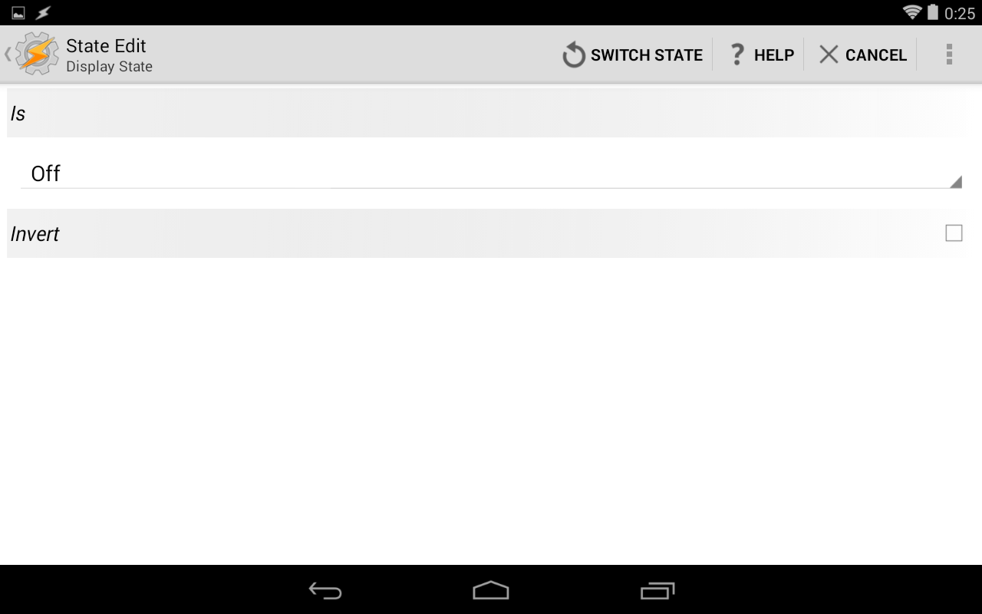Enable the Invert checkbox
Image resolution: width=982 pixels, height=614 pixels.
[954, 233]
